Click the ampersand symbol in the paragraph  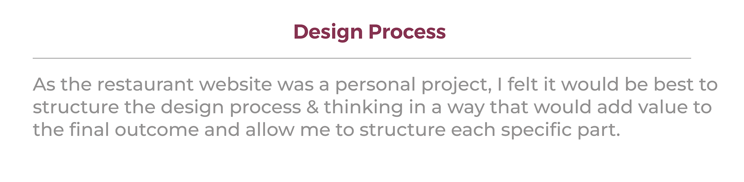(x=312, y=107)
